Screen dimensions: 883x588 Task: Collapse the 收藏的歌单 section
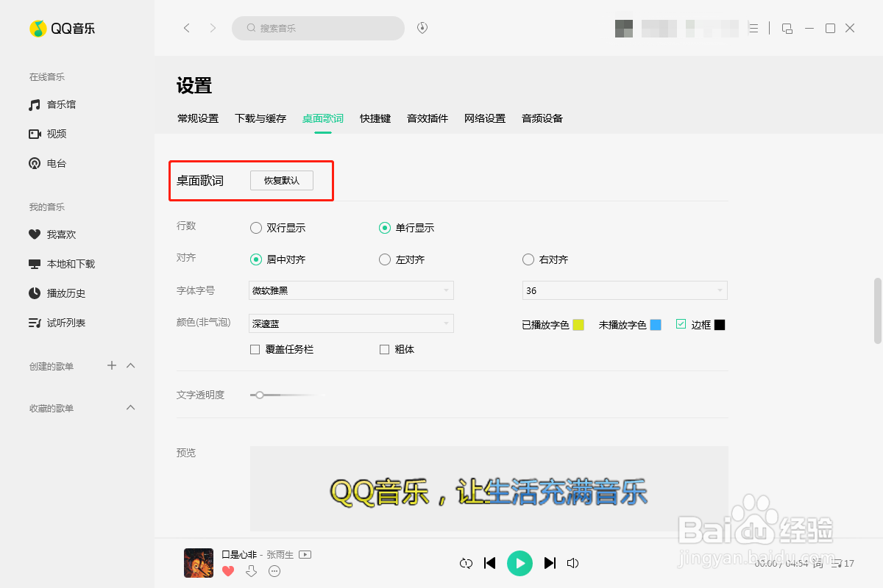coord(130,407)
